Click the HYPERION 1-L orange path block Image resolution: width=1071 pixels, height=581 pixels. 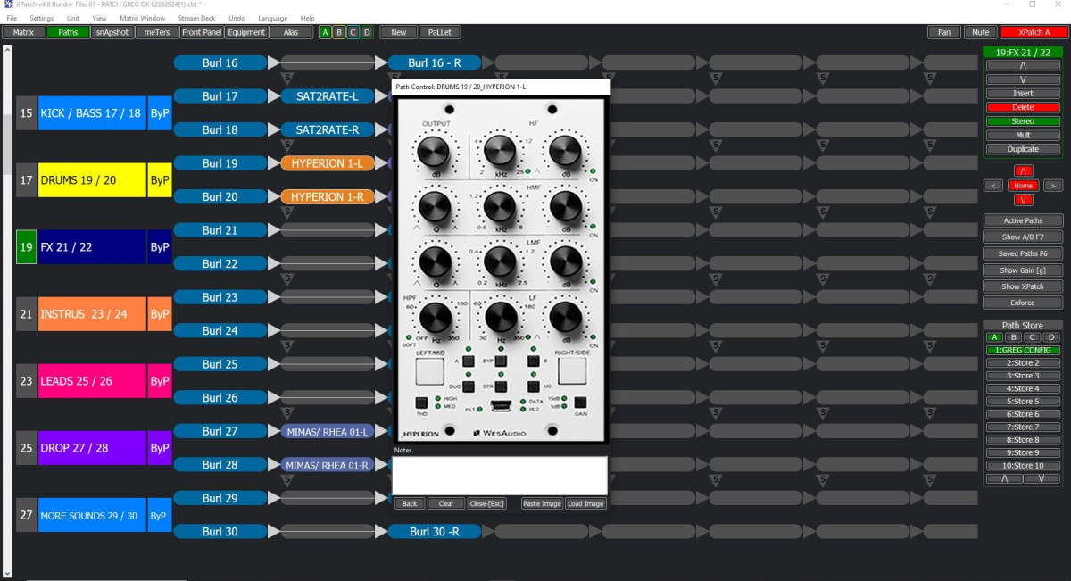click(327, 163)
